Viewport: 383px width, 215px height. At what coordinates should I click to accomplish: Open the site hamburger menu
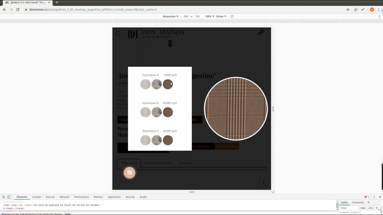coord(118,33)
